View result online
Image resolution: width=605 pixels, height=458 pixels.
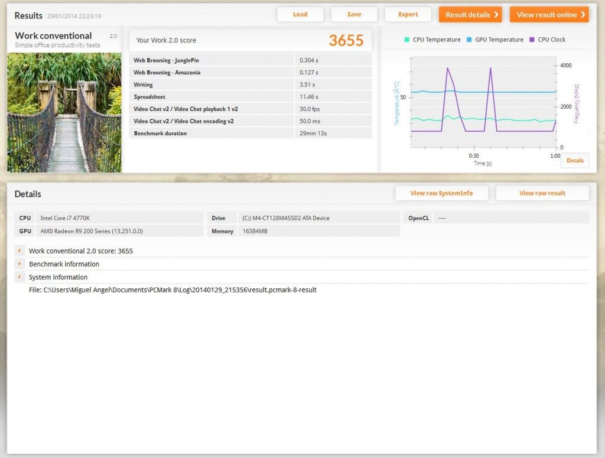549,15
